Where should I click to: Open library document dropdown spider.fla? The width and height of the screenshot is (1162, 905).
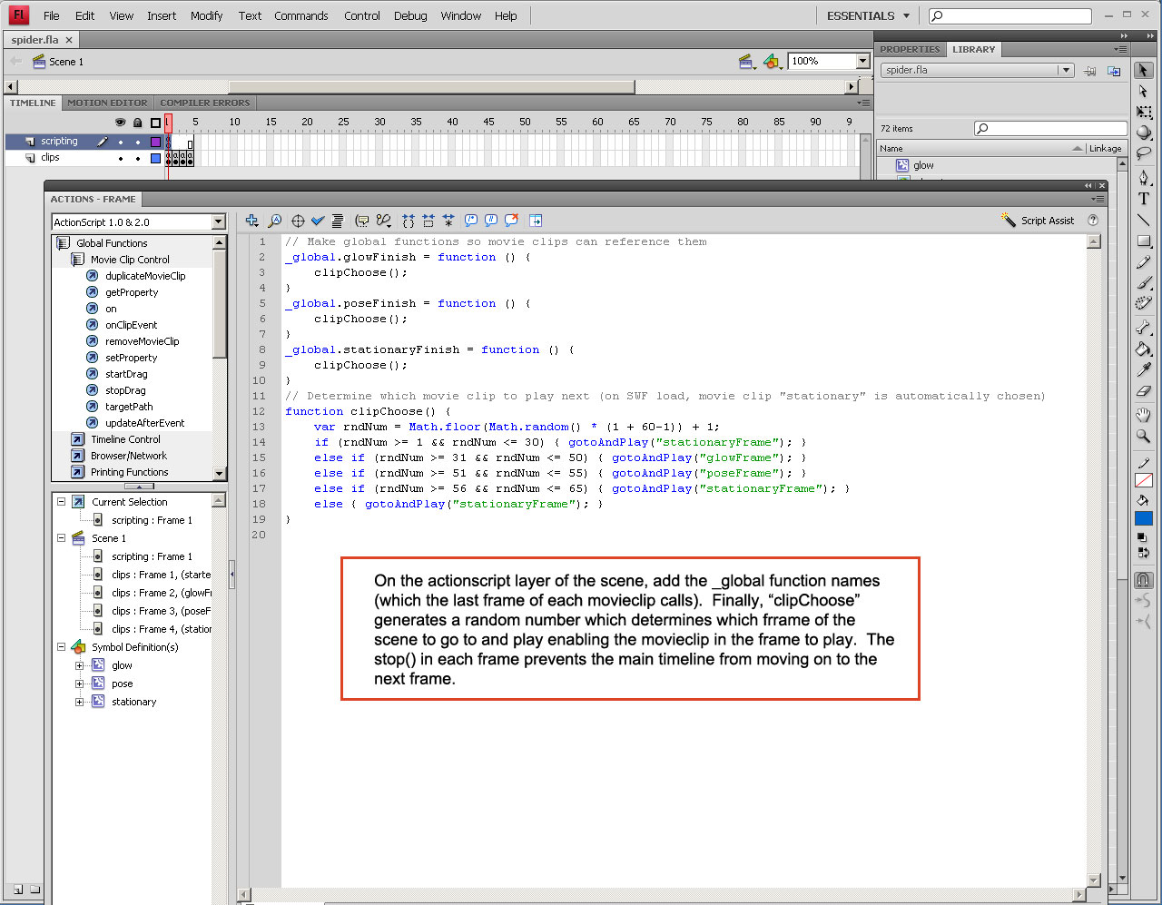point(978,70)
